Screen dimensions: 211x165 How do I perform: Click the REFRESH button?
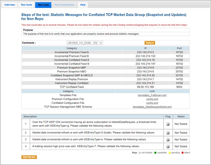coord(29,157)
